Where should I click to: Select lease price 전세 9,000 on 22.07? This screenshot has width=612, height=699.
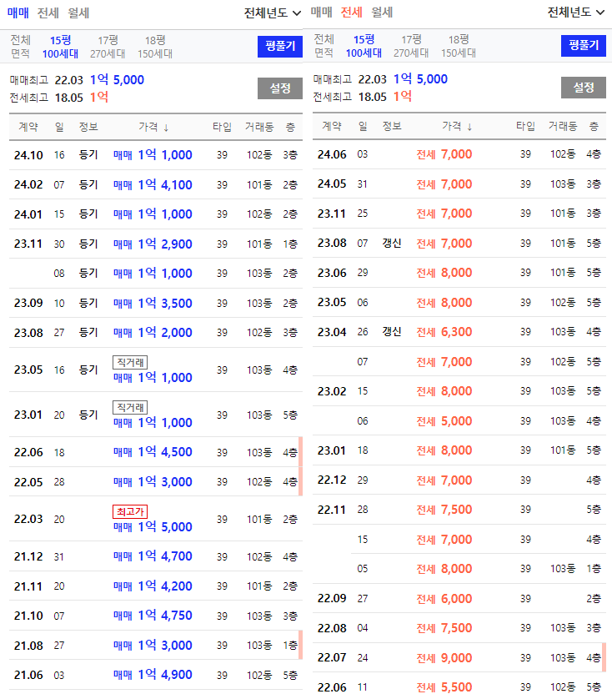point(444,658)
